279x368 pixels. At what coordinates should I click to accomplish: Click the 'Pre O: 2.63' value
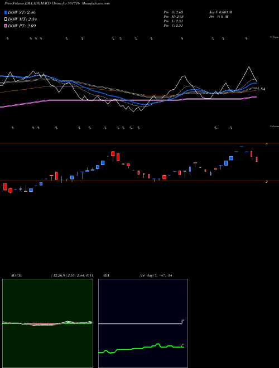174,12
